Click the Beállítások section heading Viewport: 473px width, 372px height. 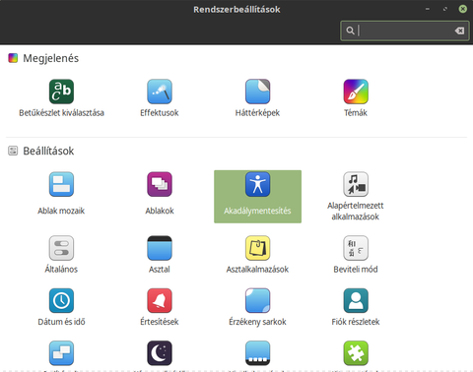48,151
